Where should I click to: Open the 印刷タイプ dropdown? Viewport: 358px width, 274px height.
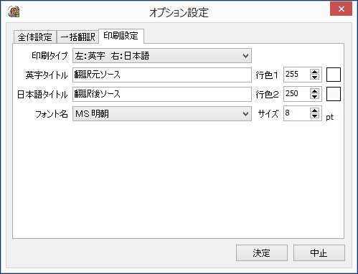pos(162,56)
